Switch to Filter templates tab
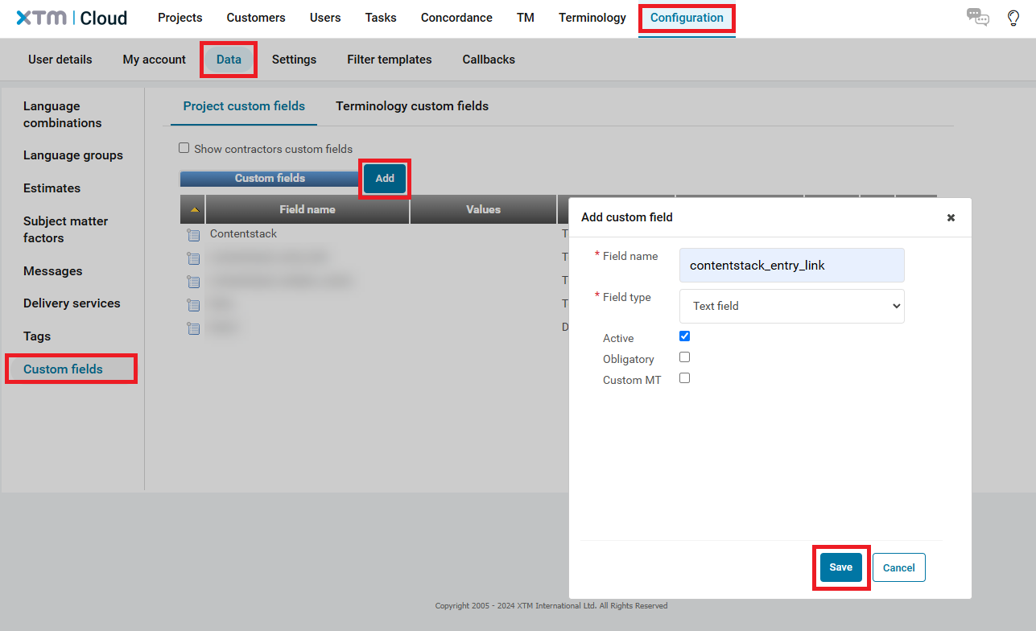 coord(390,60)
